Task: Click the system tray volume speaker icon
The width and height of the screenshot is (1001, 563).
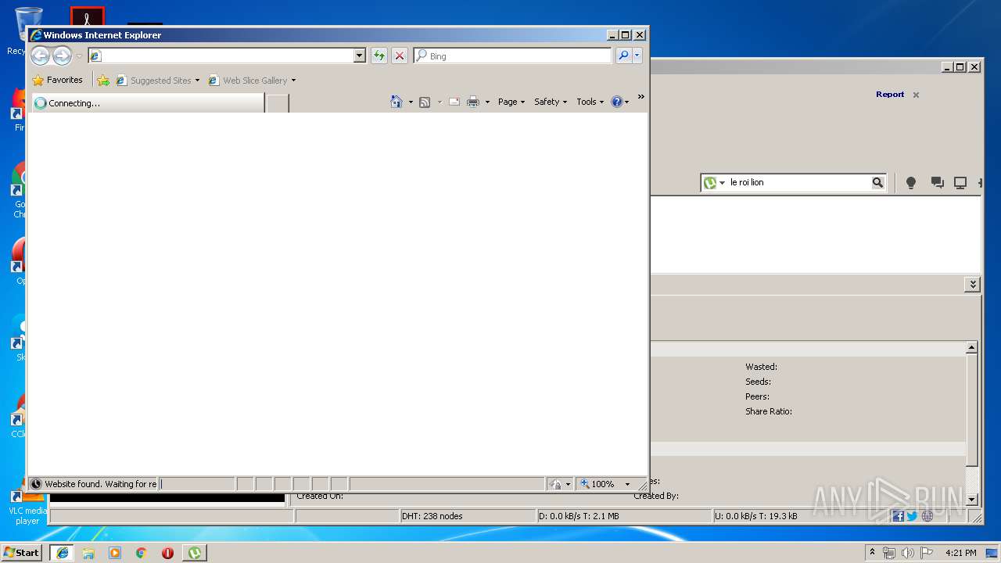Action: pyautogui.click(x=908, y=553)
